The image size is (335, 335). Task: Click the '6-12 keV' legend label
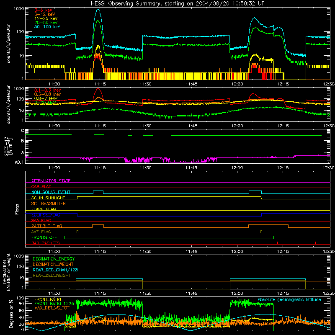[45, 14]
